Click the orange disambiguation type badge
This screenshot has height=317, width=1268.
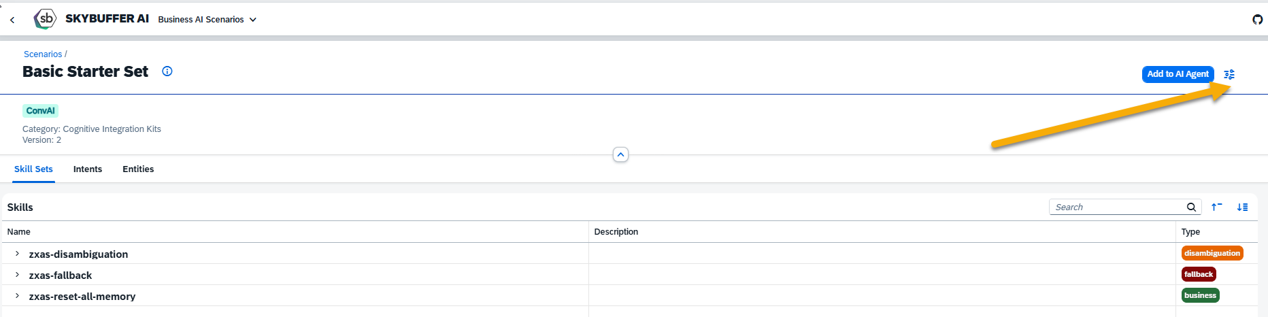(x=1212, y=253)
